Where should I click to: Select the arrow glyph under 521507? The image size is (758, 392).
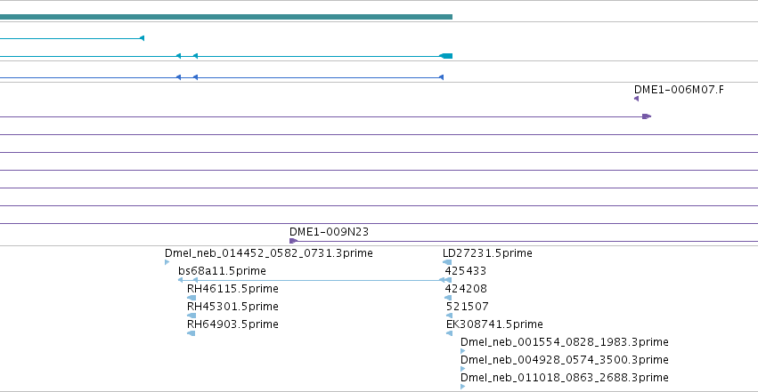(449, 316)
